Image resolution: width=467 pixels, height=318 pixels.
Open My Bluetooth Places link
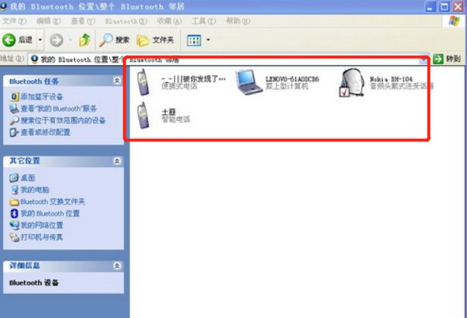[x=51, y=214]
